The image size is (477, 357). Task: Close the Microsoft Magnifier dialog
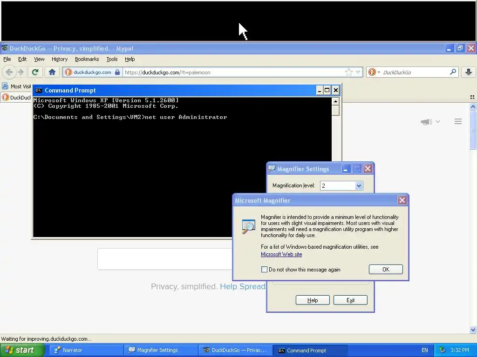[402, 200]
